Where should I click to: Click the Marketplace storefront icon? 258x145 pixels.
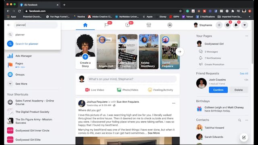click(x=149, y=25)
